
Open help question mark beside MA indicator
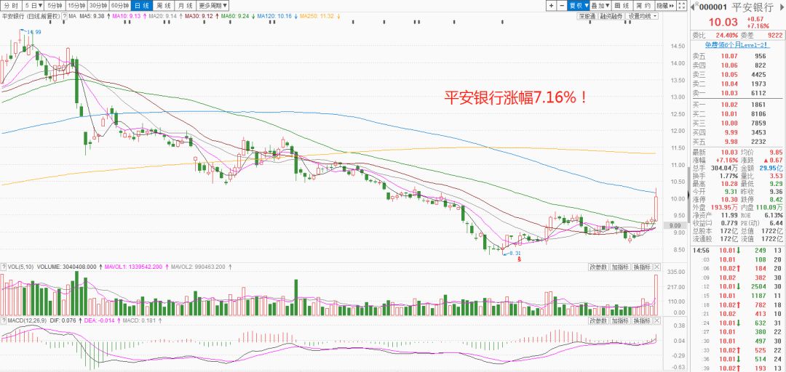[x=65, y=16]
